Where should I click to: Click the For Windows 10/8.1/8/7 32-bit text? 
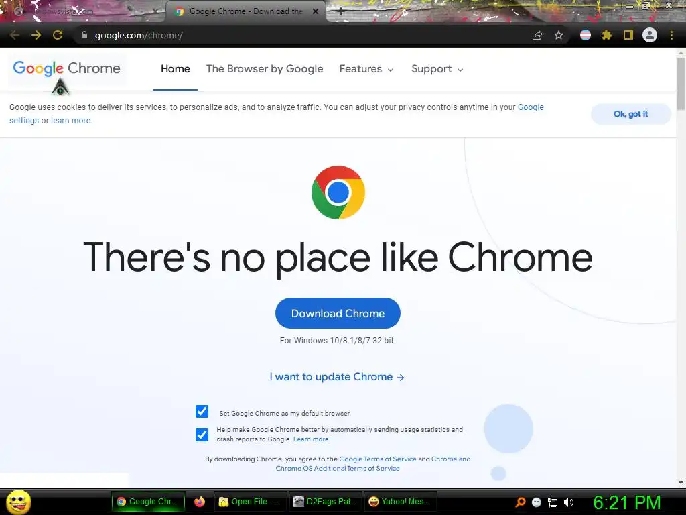coord(338,340)
